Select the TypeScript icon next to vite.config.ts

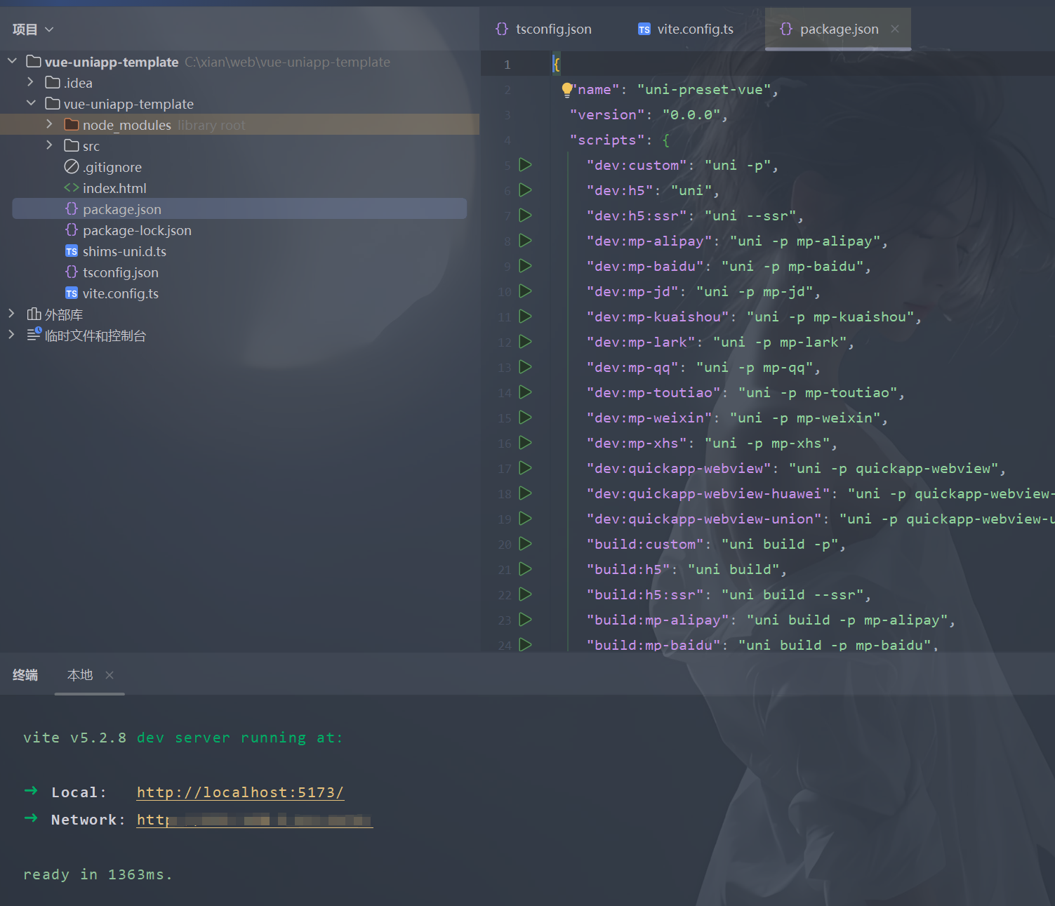[x=71, y=293]
